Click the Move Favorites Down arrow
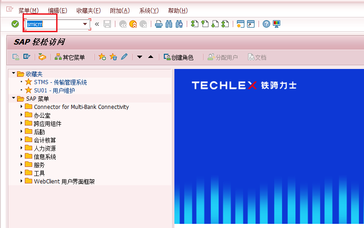This screenshot has height=228, width=364. point(139,57)
